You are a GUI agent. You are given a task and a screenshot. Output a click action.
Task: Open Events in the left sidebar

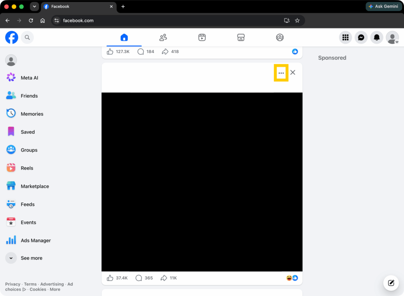point(21,222)
